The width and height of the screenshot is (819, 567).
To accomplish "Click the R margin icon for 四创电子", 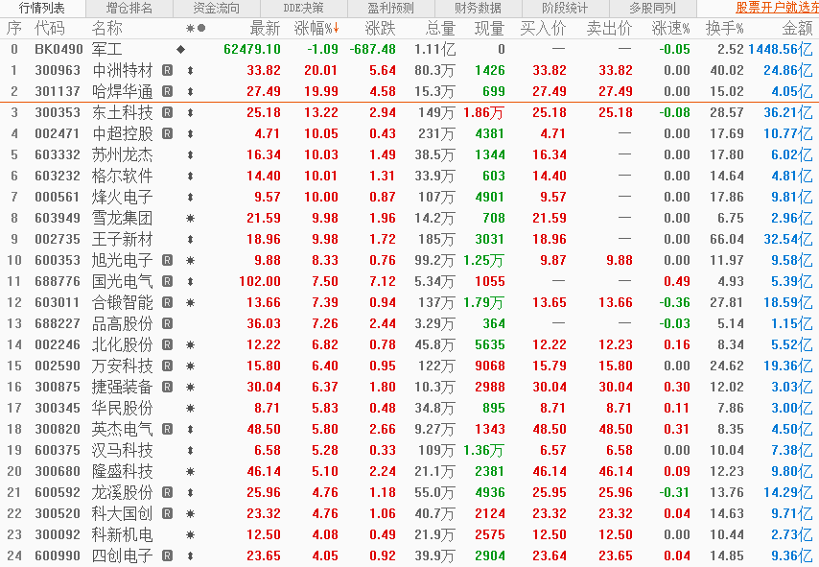I will [x=167, y=556].
